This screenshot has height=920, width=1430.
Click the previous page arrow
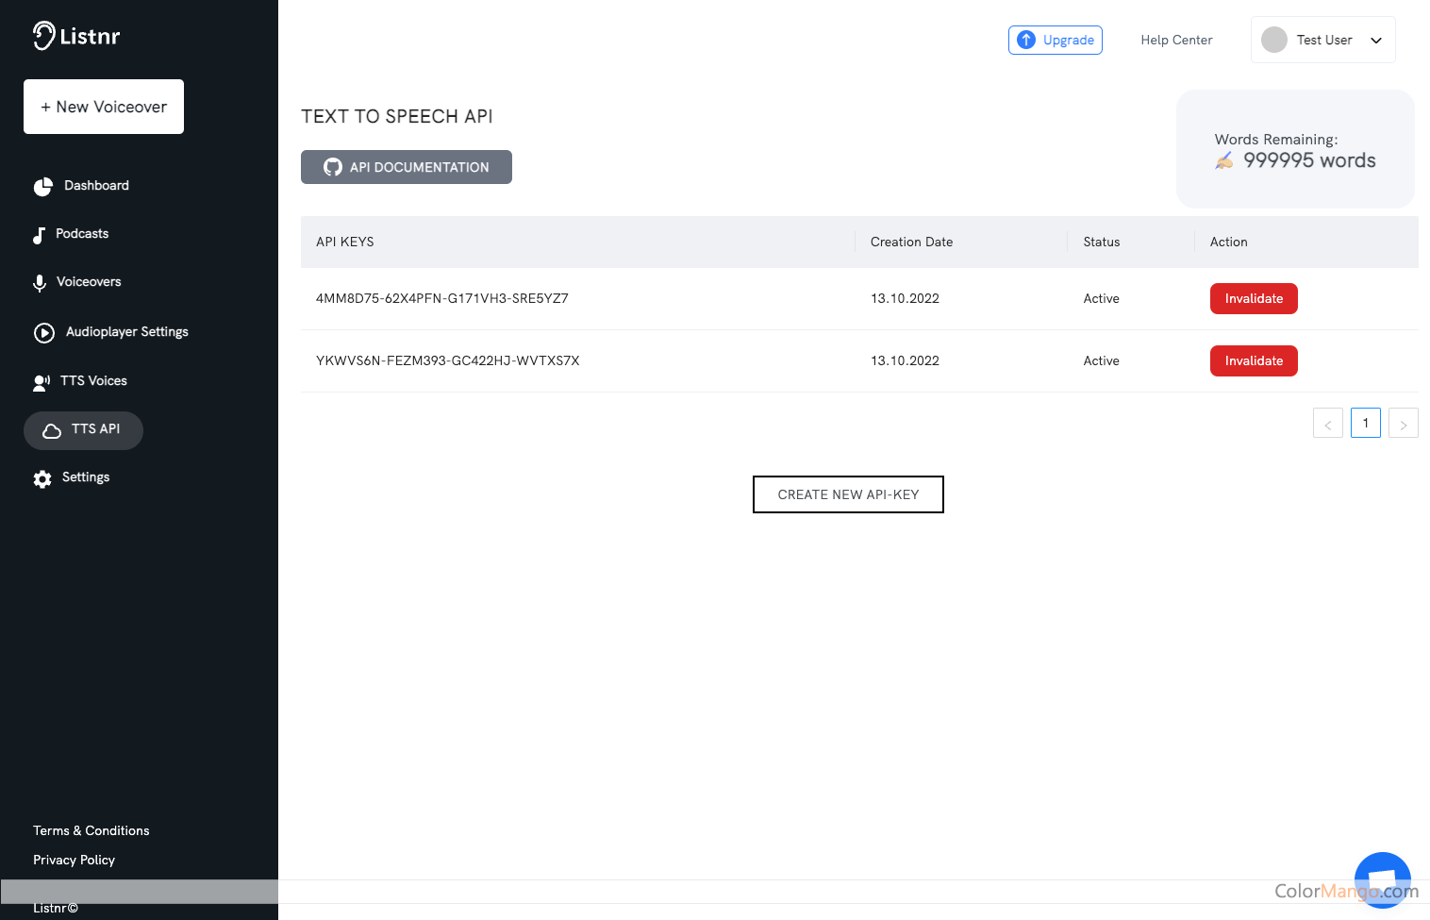(1327, 423)
